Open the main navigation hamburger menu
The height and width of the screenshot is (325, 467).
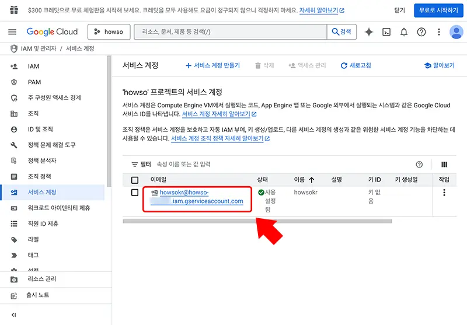pyautogui.click(x=12, y=32)
